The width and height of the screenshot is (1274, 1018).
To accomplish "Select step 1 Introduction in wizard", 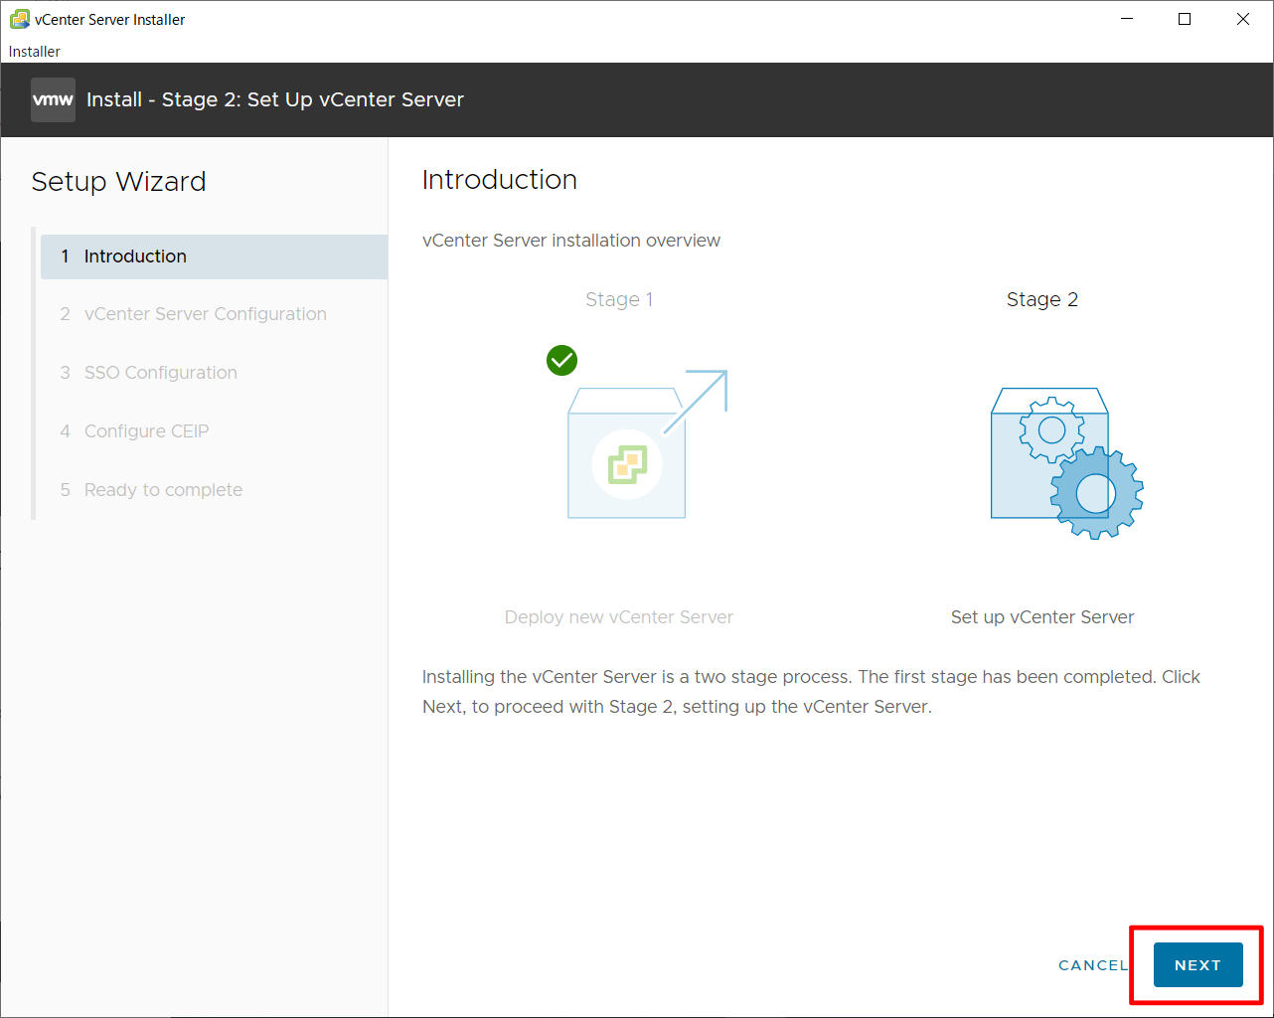I will pos(214,256).
